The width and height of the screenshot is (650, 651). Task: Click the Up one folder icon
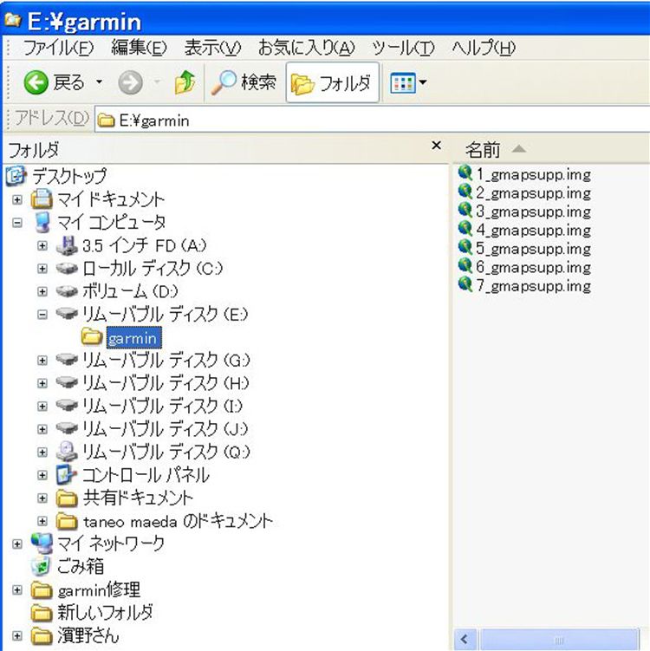tap(185, 82)
